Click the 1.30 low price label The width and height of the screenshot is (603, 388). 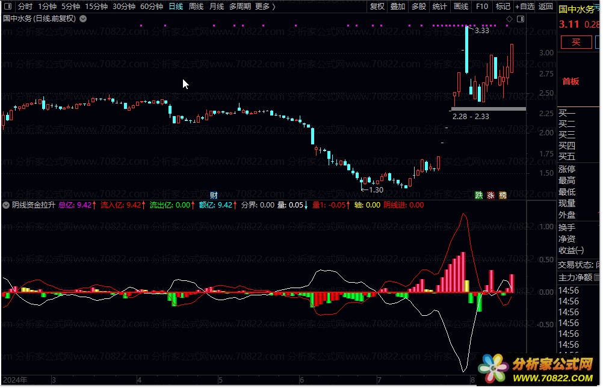(376, 189)
